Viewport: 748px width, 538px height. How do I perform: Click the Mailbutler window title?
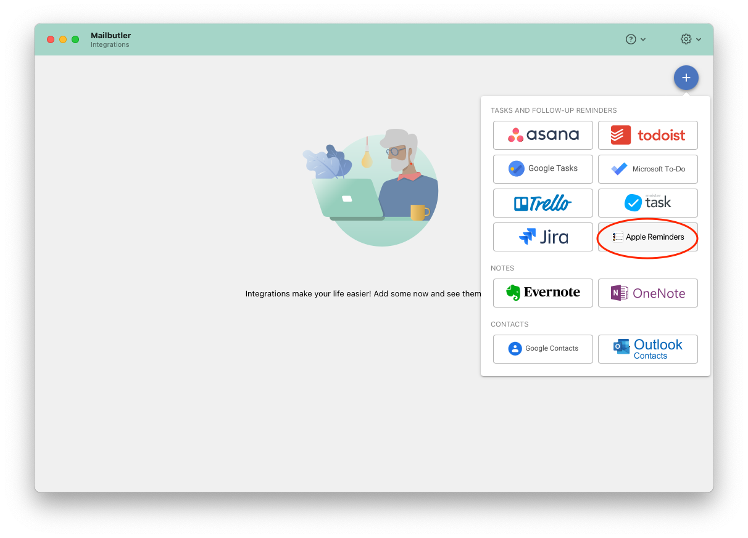[x=110, y=35]
